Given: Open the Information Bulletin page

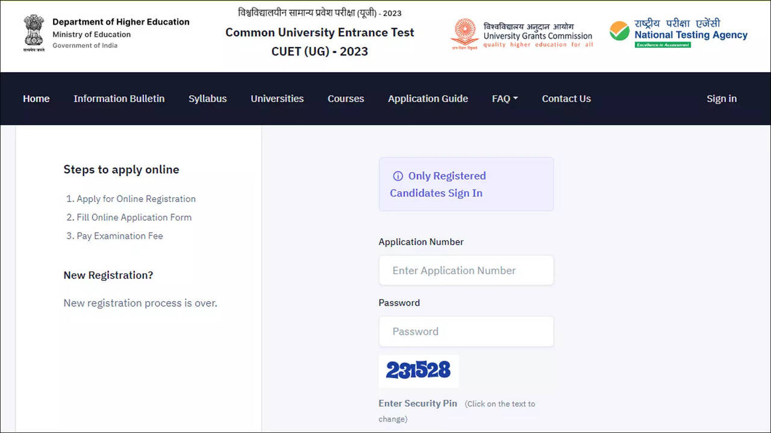Looking at the screenshot, I should click(119, 99).
